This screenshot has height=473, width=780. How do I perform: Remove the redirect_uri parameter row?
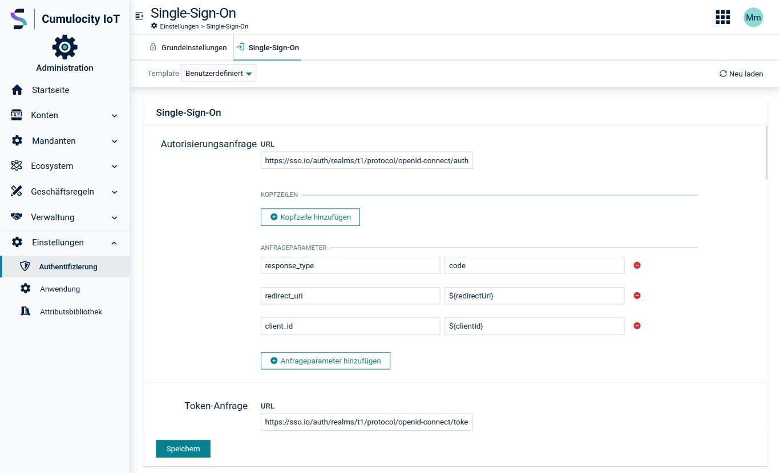click(x=637, y=296)
